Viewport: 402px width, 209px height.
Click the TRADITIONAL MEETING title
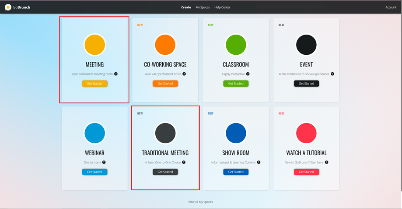click(165, 153)
